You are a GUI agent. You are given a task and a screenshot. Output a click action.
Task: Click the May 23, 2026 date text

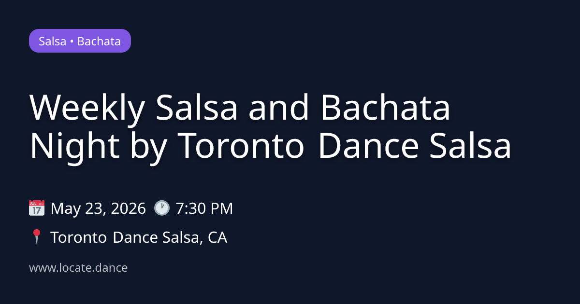98,208
